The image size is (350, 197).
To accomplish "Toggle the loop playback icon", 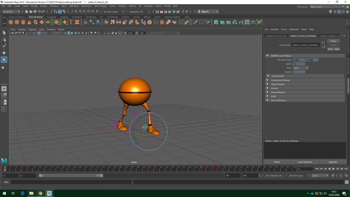I will [x=333, y=175].
